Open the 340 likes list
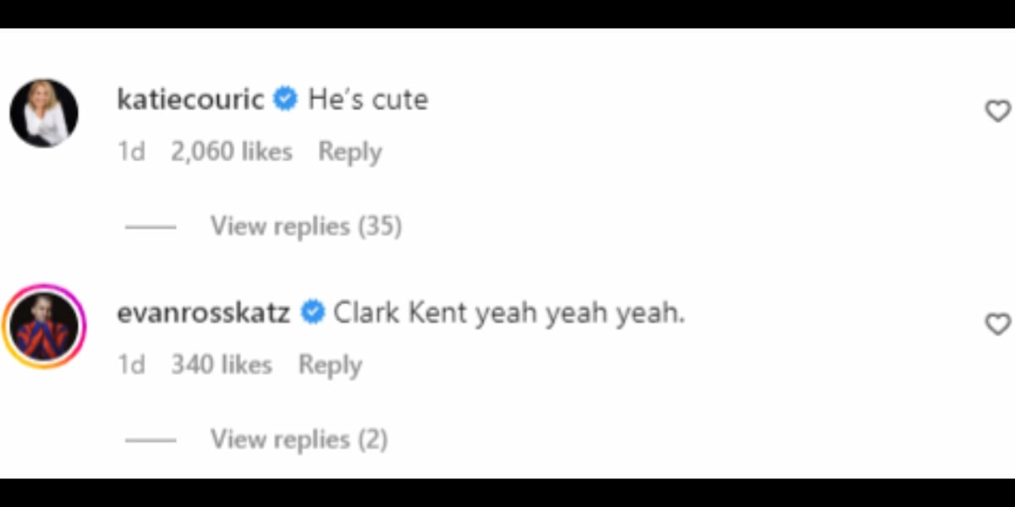This screenshot has height=507, width=1015. click(222, 365)
